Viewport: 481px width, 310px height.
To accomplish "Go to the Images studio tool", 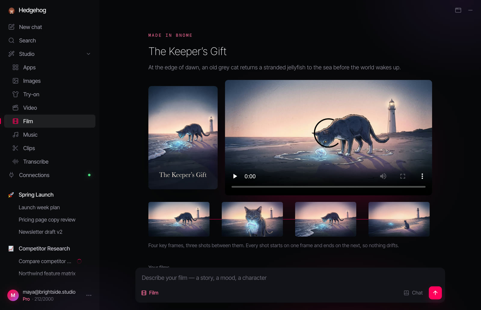I will point(50,81).
